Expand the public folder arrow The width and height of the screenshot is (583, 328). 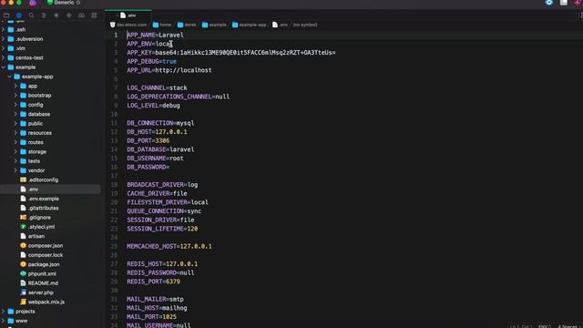point(15,124)
